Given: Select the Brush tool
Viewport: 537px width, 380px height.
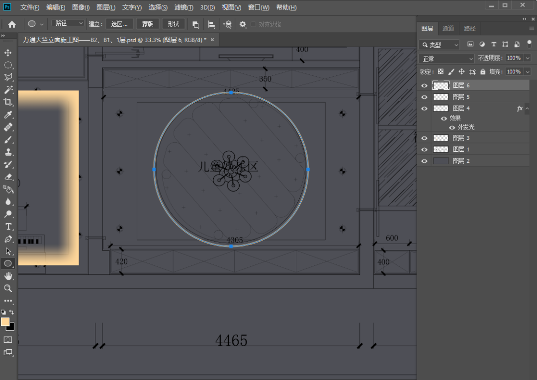Looking at the screenshot, I should pos(8,140).
